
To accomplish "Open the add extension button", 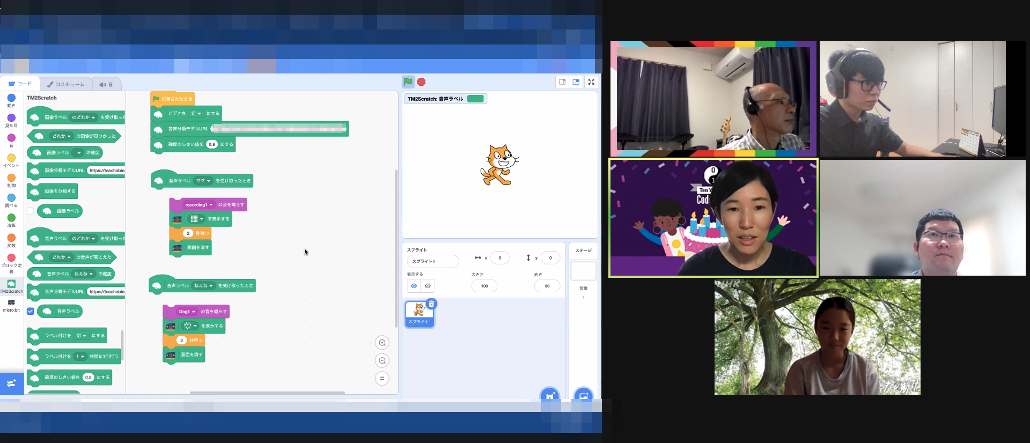I will coord(11,383).
